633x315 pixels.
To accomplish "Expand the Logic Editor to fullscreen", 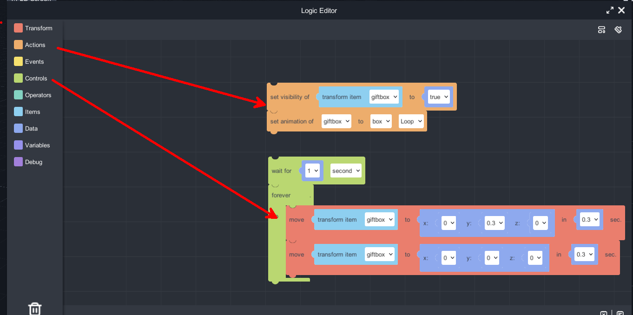I will click(610, 10).
